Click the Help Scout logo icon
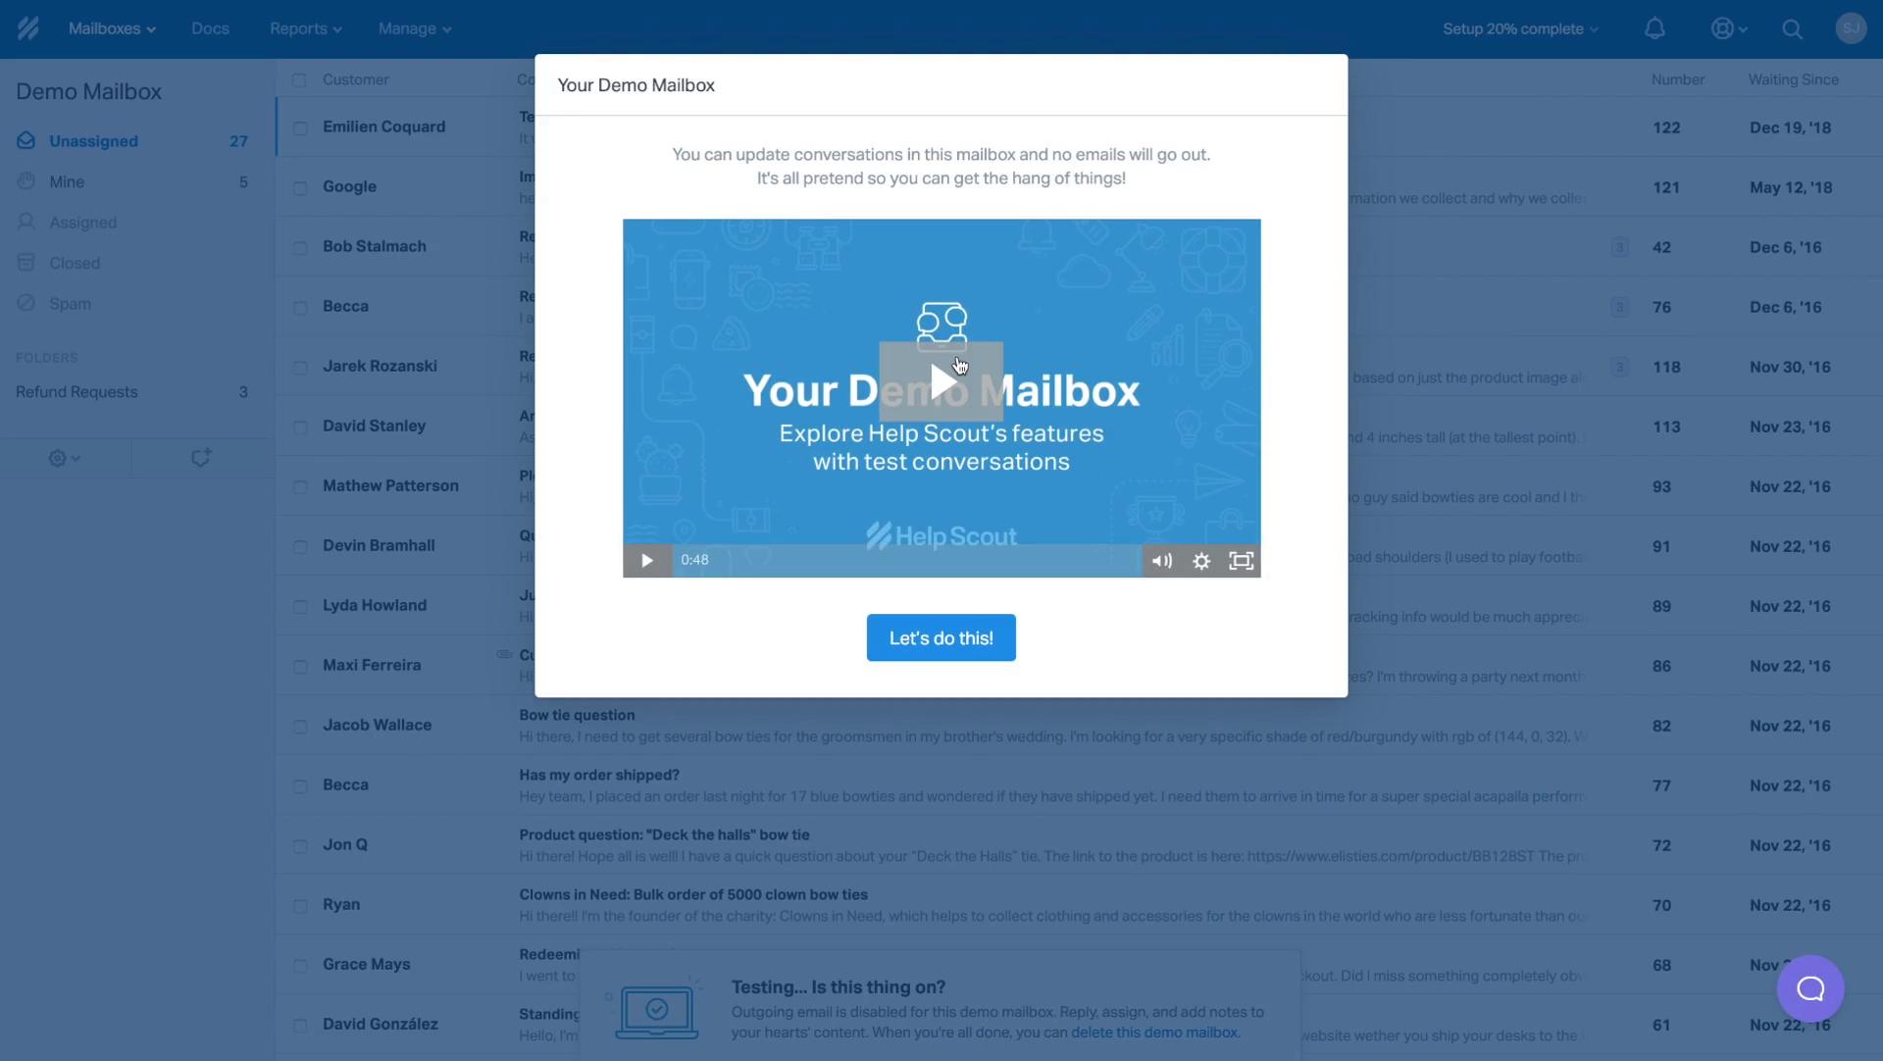 tap(27, 28)
